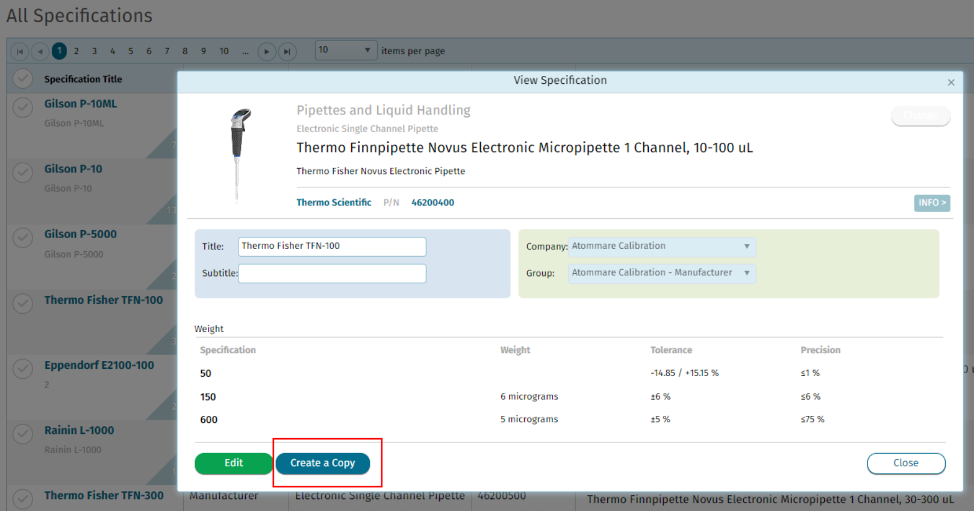Check the Gilson P-10 row
This screenshot has height=511, width=974.
[23, 173]
